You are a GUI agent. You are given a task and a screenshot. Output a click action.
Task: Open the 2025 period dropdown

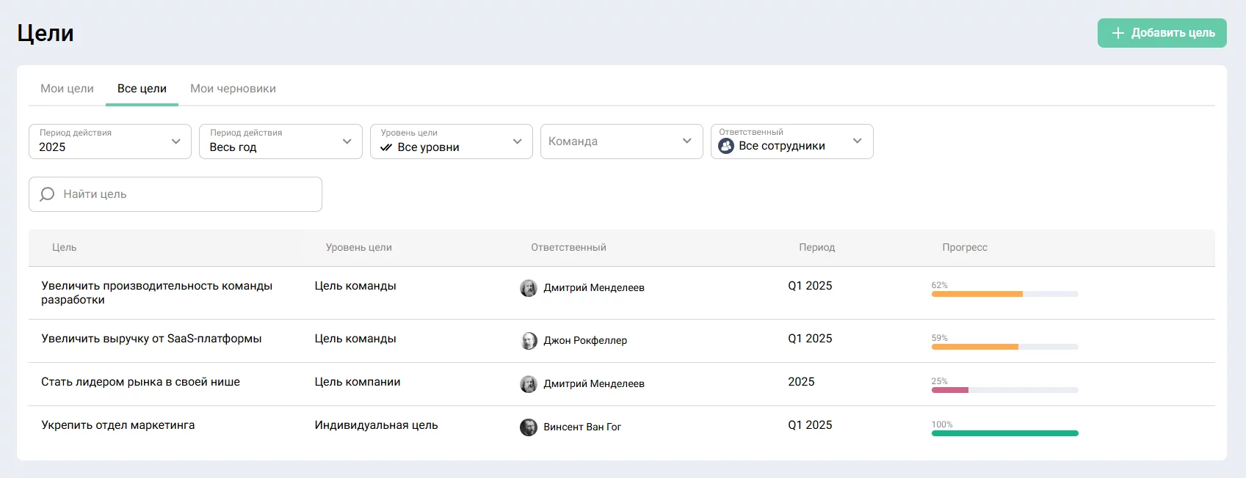pos(110,141)
